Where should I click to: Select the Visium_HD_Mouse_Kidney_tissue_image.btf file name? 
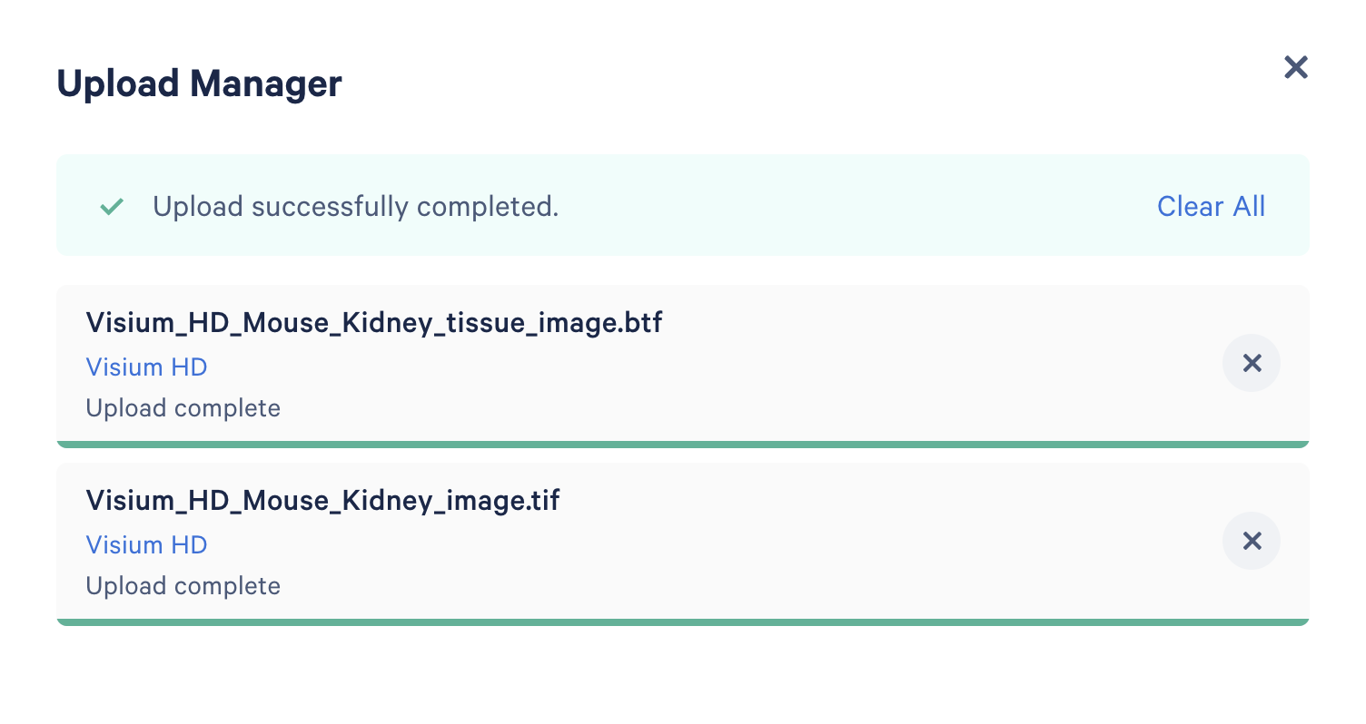click(374, 323)
